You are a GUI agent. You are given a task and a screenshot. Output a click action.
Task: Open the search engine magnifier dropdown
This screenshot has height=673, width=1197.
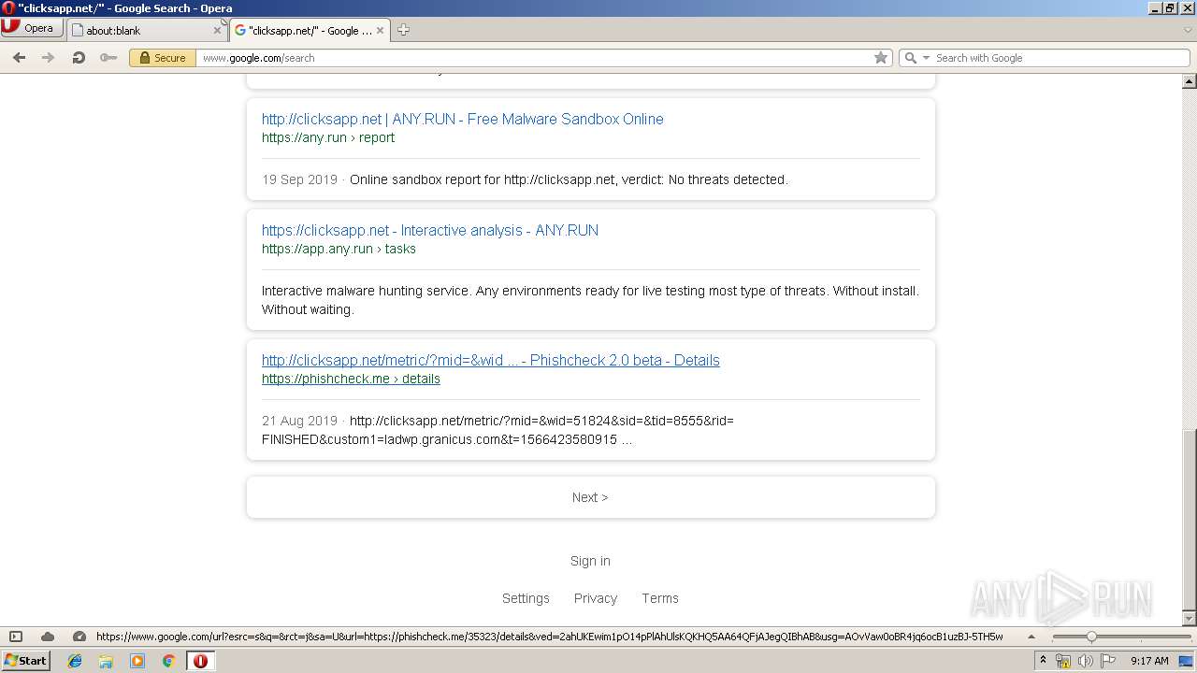point(916,58)
